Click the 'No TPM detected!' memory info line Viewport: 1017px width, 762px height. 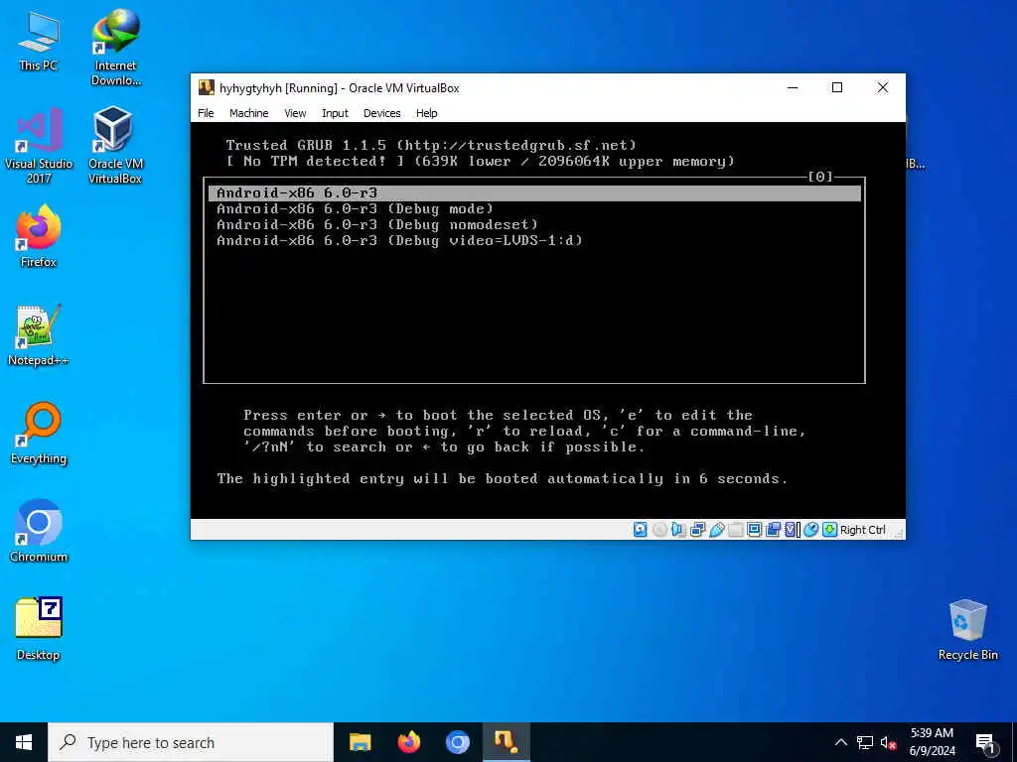coord(481,161)
